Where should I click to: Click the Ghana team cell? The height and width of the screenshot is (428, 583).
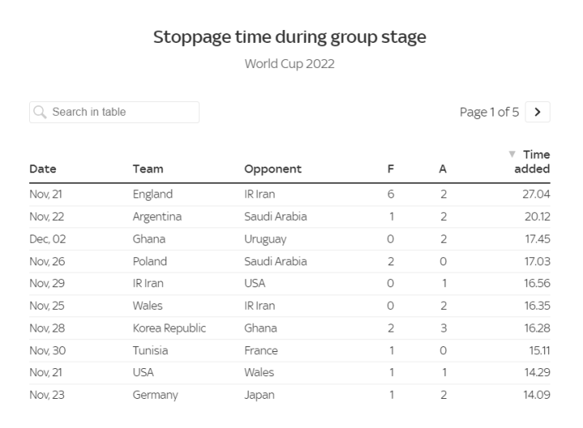[x=150, y=239]
